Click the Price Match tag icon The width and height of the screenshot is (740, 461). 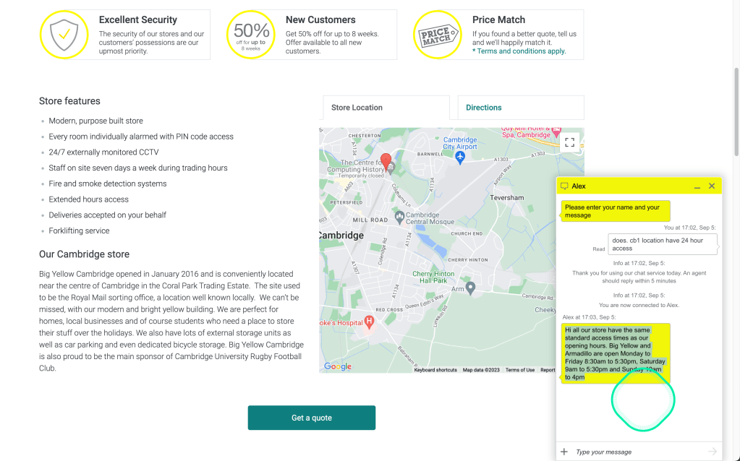click(x=438, y=35)
